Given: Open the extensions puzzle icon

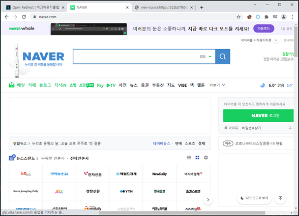Looking at the screenshot, I should pyautogui.click(x=266, y=17).
